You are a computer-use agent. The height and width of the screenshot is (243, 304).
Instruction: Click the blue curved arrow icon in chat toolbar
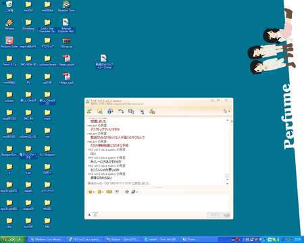(x=121, y=111)
